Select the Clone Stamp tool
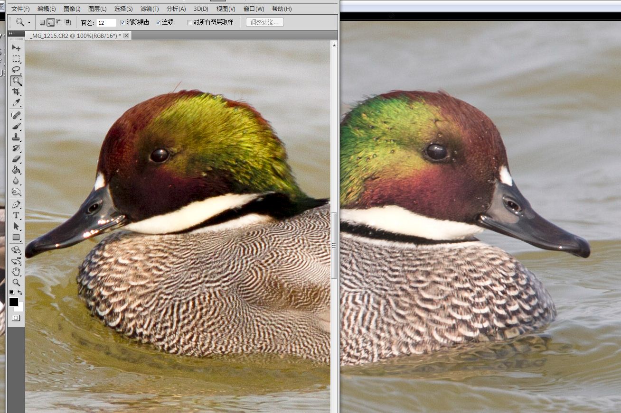This screenshot has height=413, width=621. click(x=16, y=137)
